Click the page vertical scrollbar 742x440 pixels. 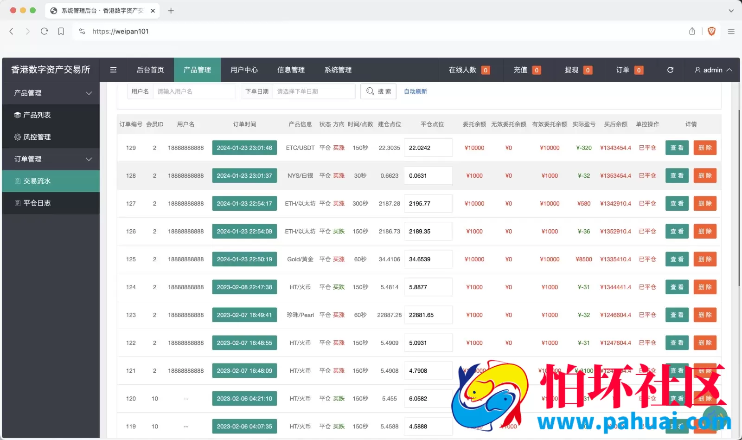[739, 197]
